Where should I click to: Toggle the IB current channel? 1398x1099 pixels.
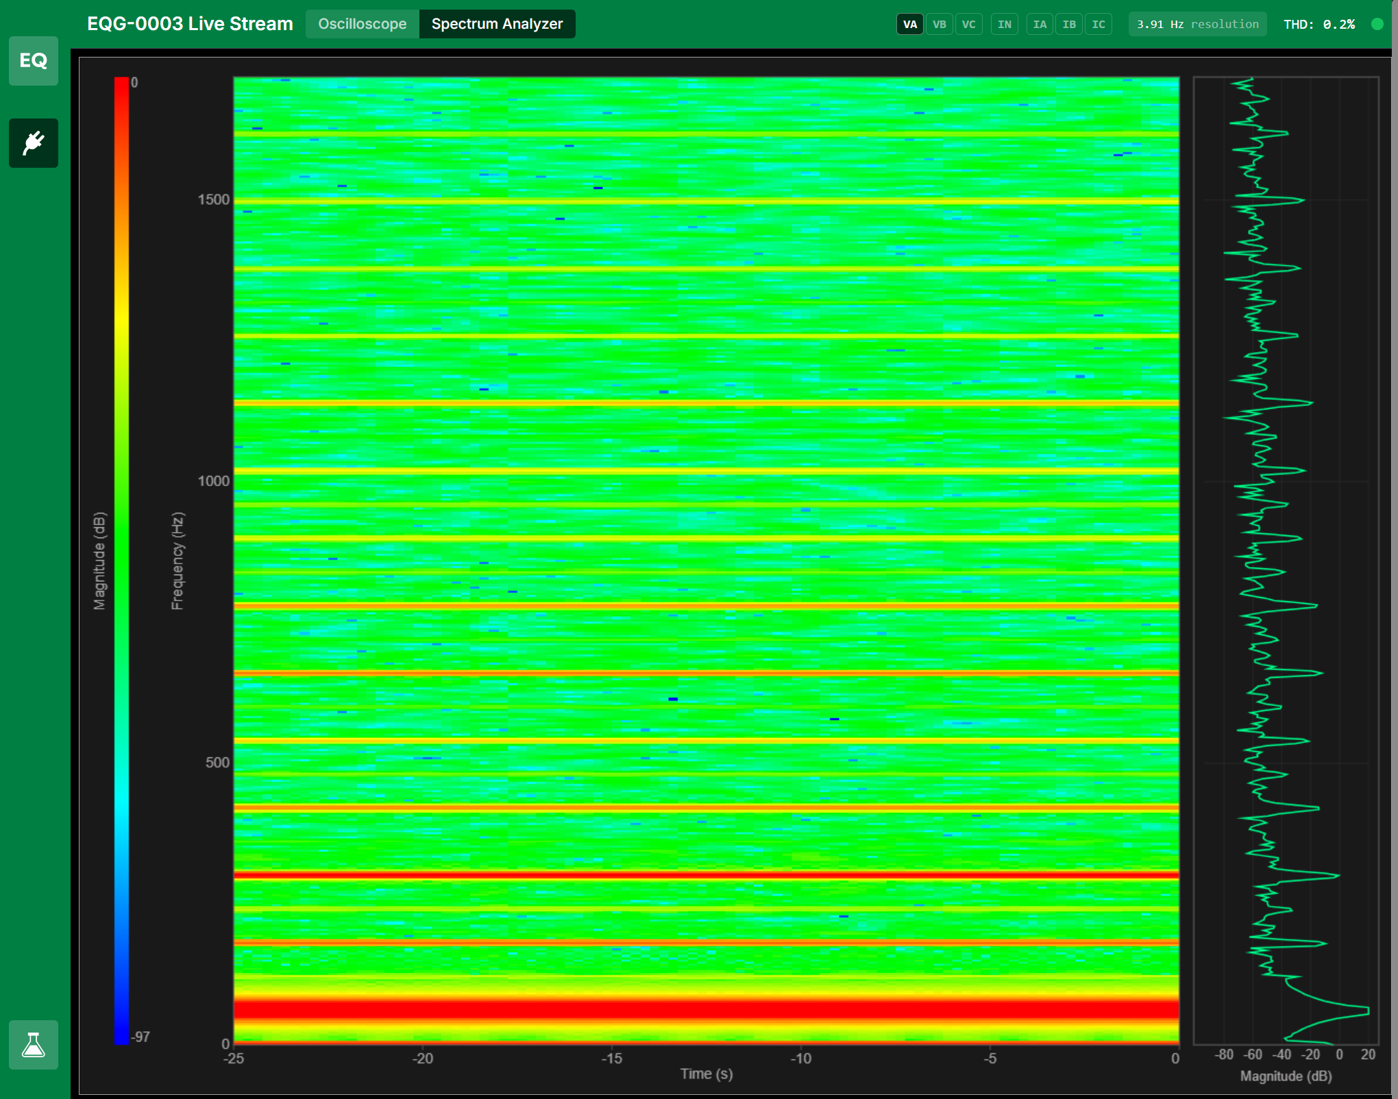[1069, 25]
